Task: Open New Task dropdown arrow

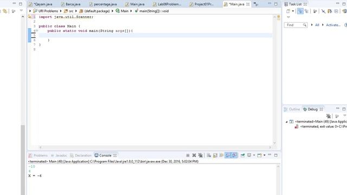Action: pyautogui.click(x=293, y=11)
